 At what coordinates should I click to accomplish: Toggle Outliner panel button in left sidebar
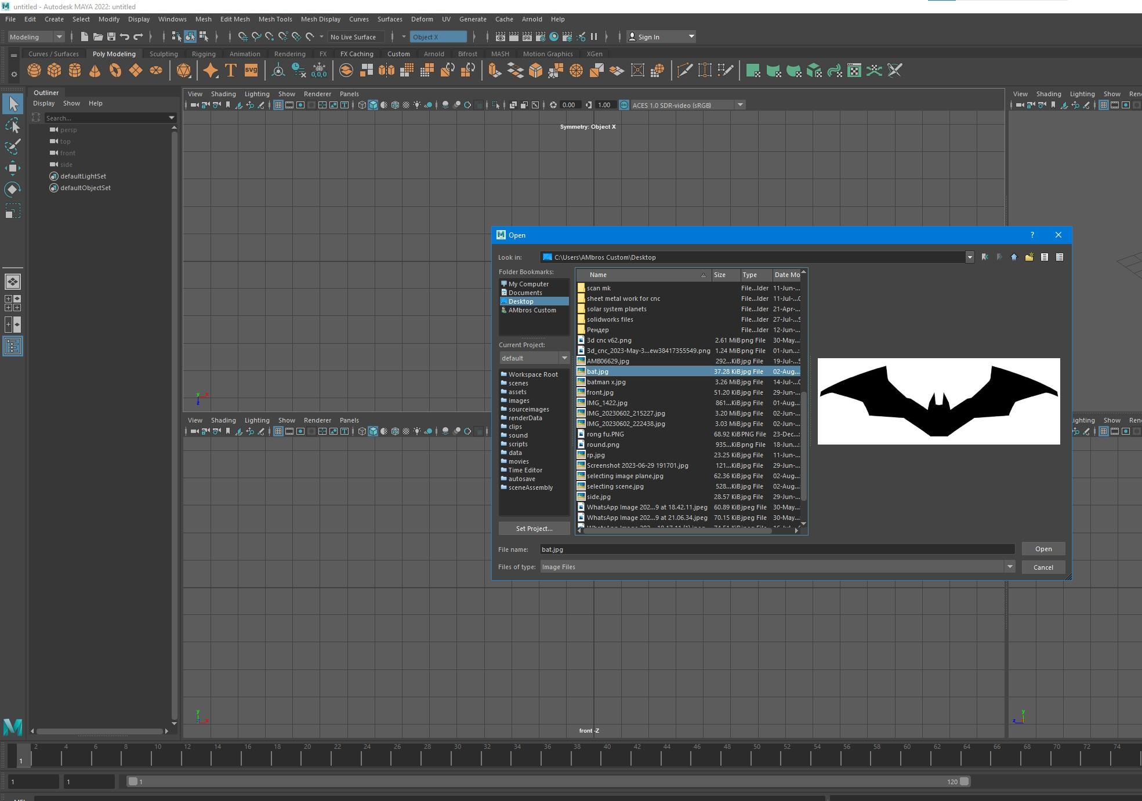13,346
